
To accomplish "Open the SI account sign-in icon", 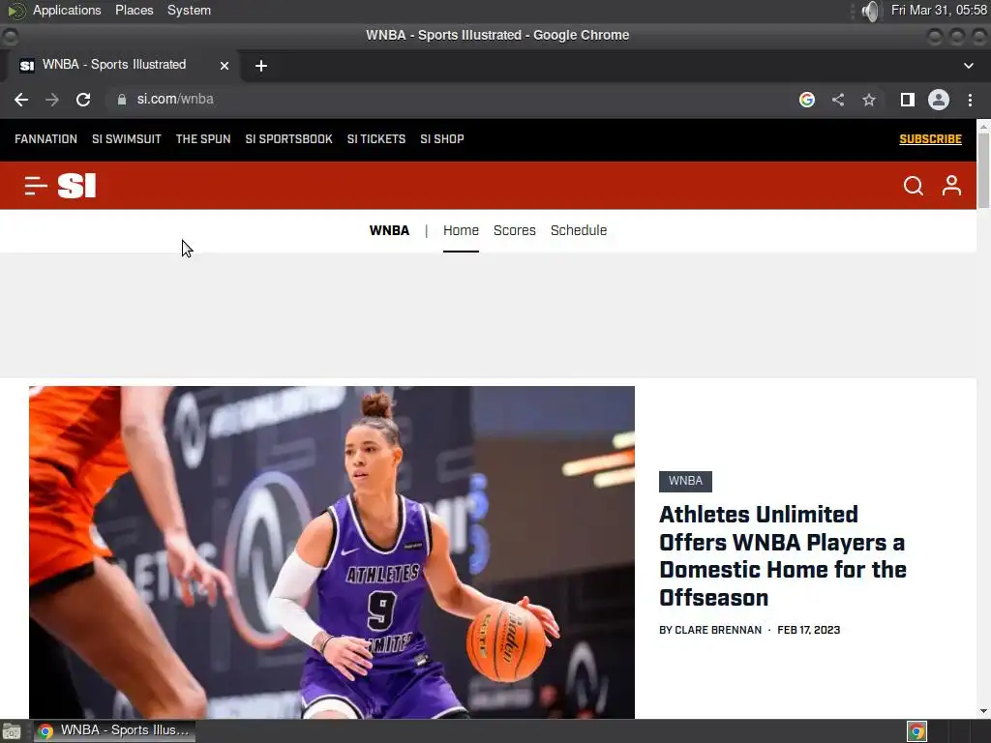I will 952,186.
